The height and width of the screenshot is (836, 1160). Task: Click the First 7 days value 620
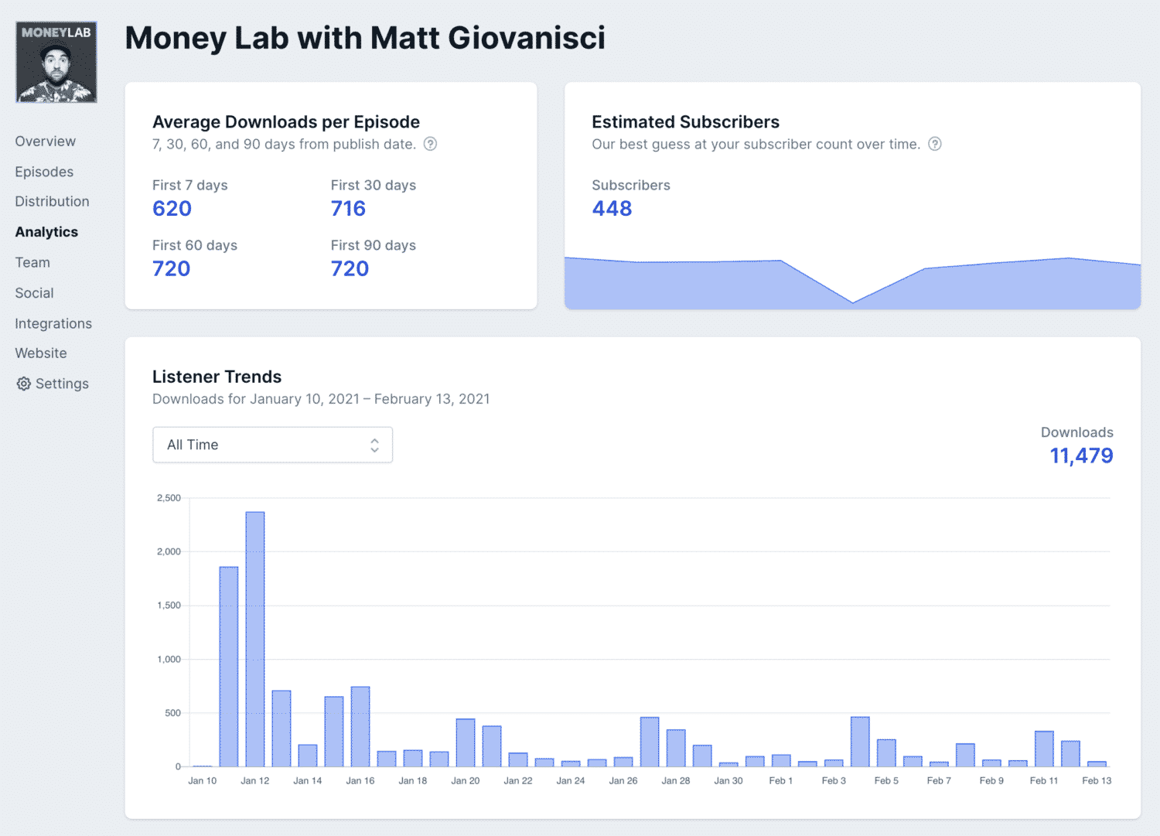pos(172,209)
